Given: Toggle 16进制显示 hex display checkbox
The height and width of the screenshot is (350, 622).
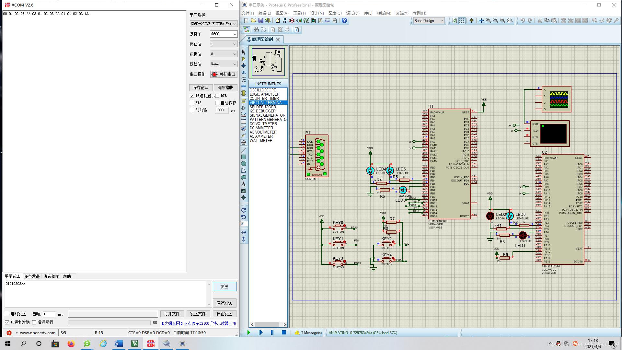Looking at the screenshot, I should point(192,96).
